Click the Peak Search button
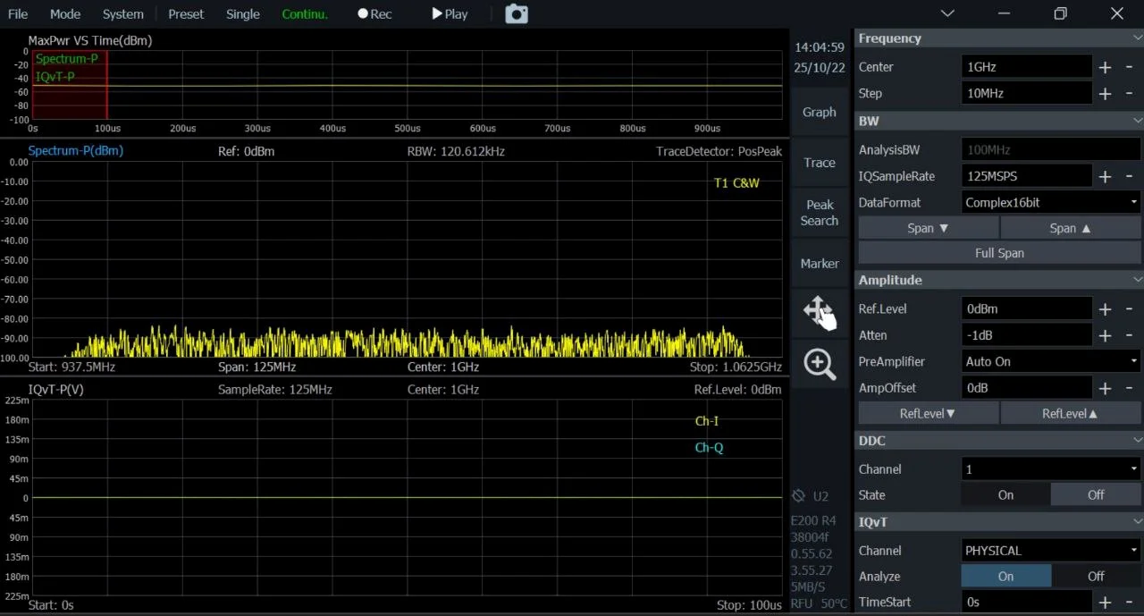Image resolution: width=1144 pixels, height=616 pixels. pyautogui.click(x=819, y=213)
